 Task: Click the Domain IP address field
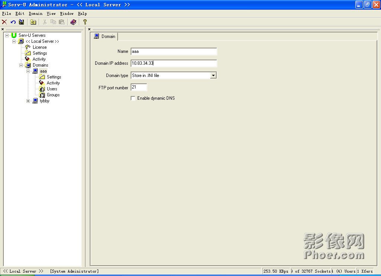click(174, 63)
